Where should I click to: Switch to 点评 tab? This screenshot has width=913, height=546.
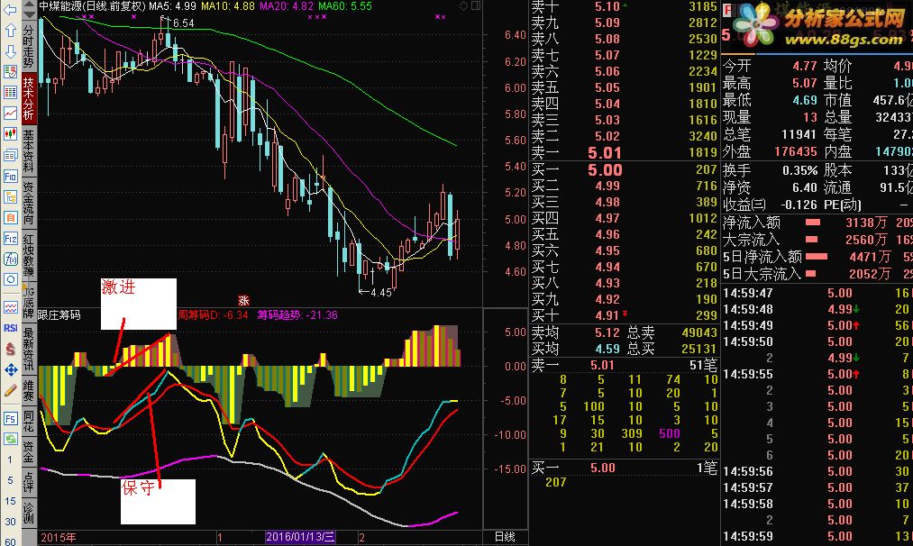29,481
